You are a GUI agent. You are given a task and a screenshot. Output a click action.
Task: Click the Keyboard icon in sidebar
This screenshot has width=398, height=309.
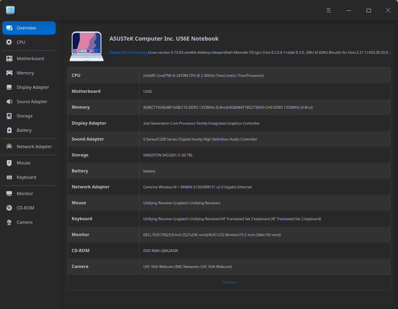(9, 177)
